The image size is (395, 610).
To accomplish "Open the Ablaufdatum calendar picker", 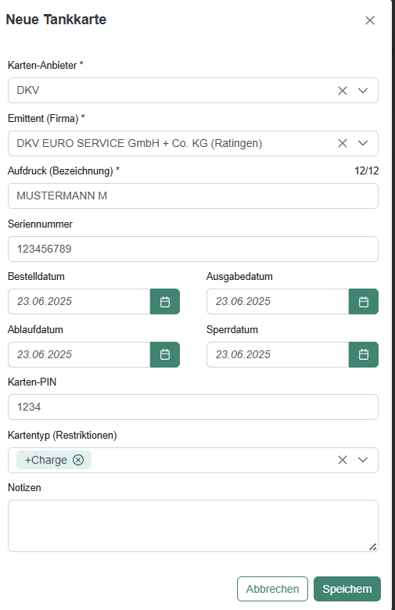I will 165,354.
